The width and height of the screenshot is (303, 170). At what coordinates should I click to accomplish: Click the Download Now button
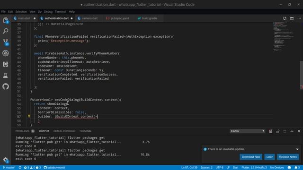coord(251,157)
